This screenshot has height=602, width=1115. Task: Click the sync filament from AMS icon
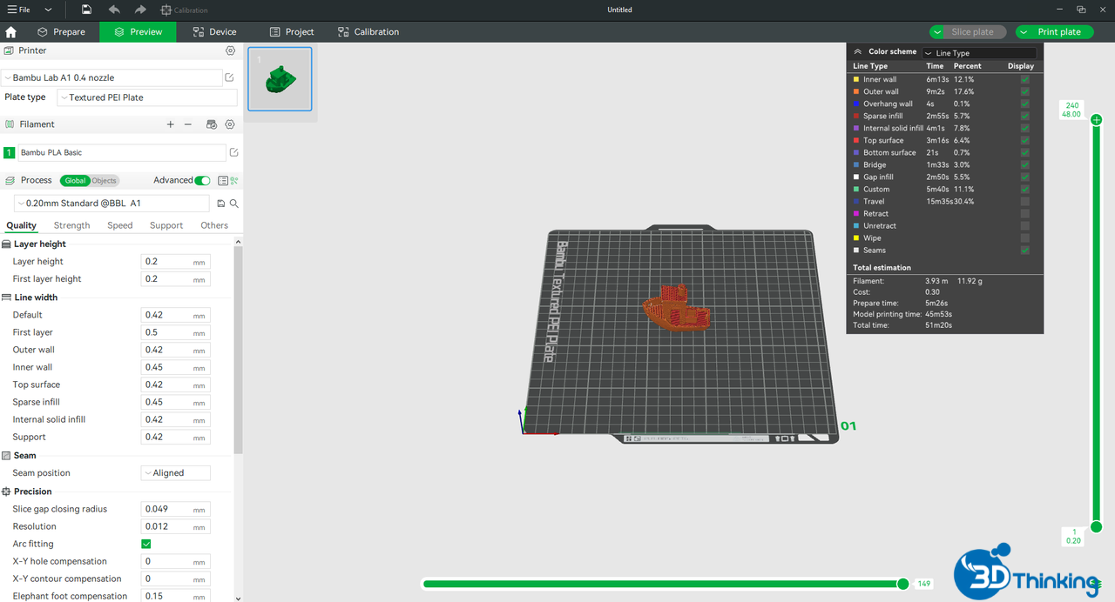[211, 124]
